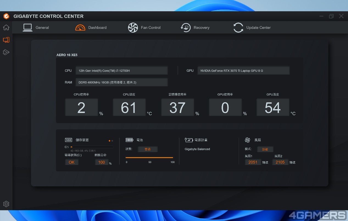Click the 42 / 953 GB usage text
Screen dimensions: 348x221
83,151
